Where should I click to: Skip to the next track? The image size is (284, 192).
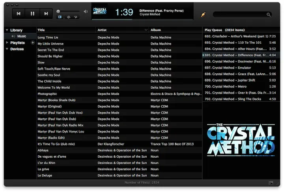(x=46, y=13)
